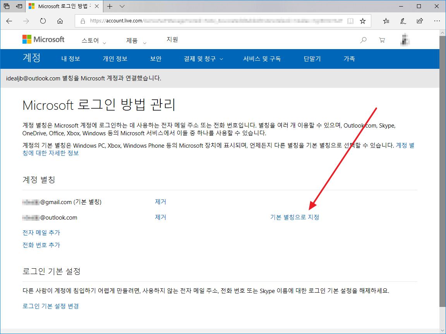Add page to favorites star icon

point(363,21)
